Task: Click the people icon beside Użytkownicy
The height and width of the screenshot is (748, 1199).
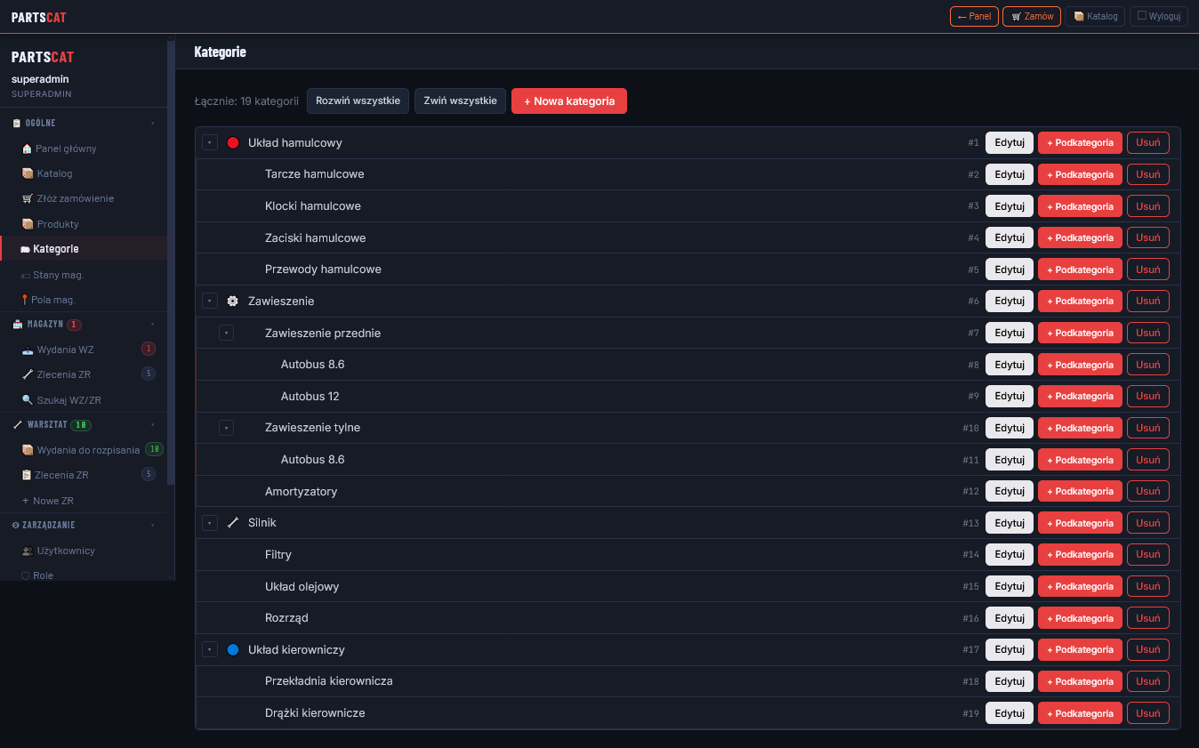Action: point(27,551)
